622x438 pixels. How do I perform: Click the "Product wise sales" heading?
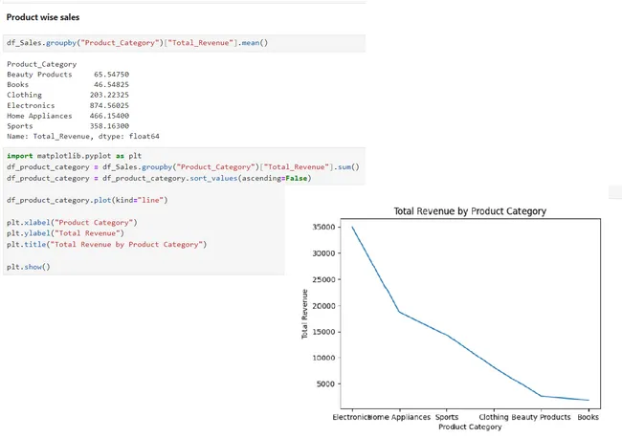coord(43,17)
